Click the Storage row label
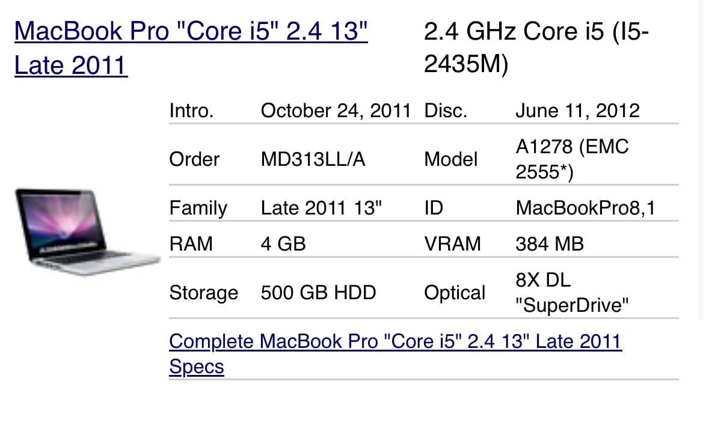709x423 pixels. (203, 293)
